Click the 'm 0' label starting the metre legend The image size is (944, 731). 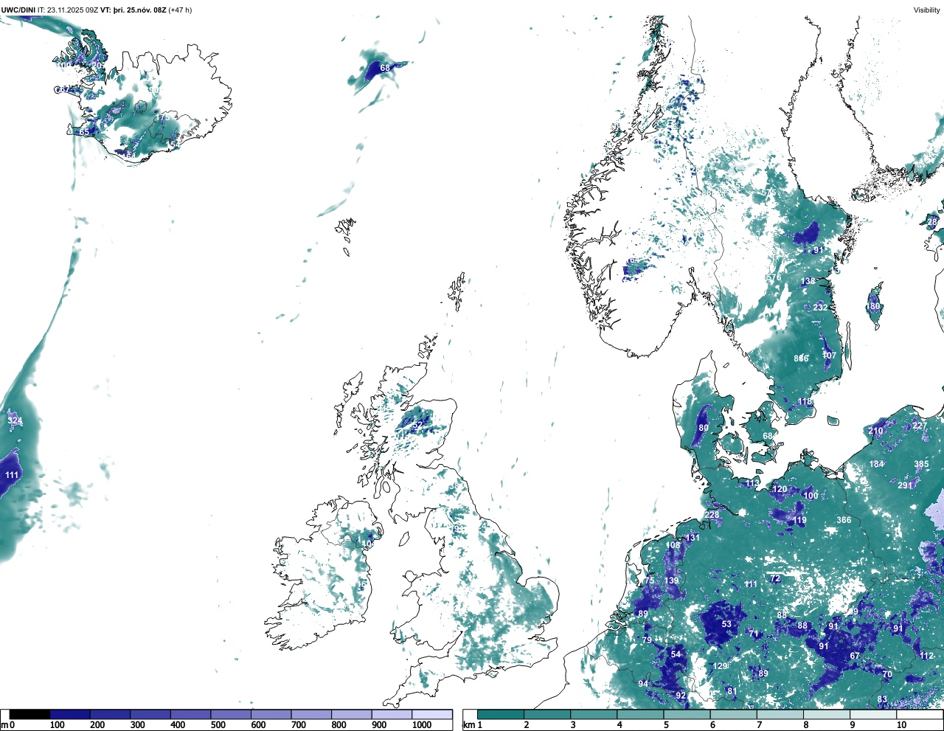coord(7,725)
